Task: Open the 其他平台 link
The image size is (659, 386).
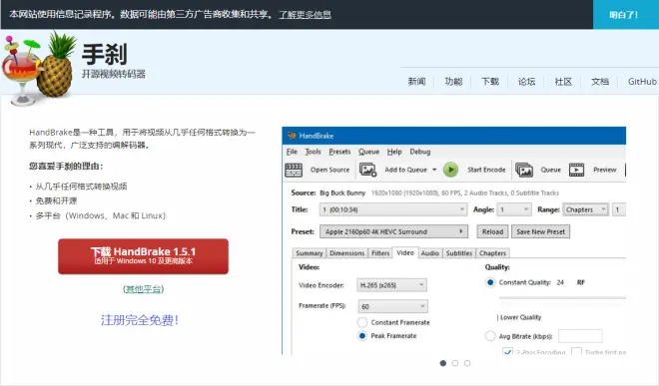Action: [x=144, y=289]
